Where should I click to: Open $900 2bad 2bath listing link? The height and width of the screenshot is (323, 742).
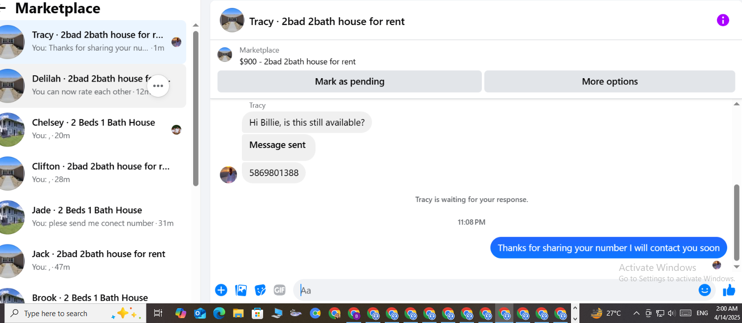tap(298, 61)
